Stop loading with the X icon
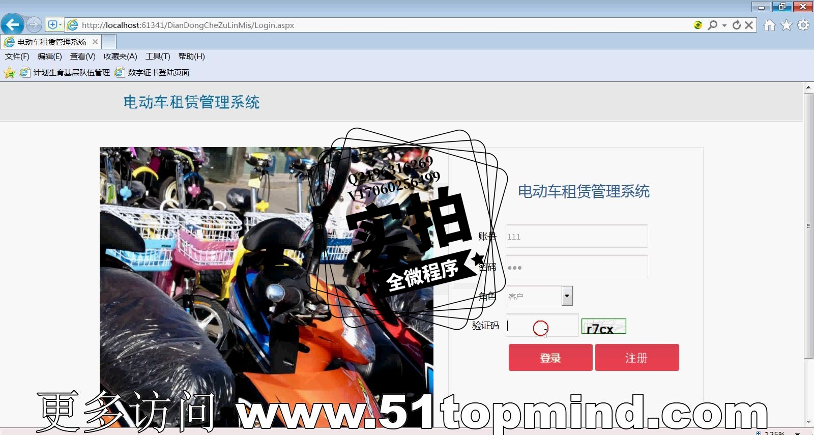814x435 pixels. [749, 25]
